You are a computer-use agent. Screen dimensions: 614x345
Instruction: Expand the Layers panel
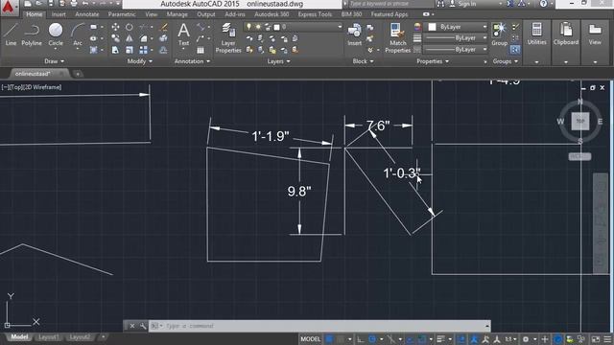click(x=278, y=61)
